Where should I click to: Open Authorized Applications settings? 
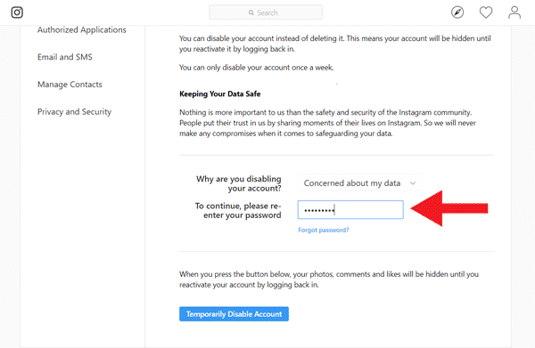click(82, 30)
